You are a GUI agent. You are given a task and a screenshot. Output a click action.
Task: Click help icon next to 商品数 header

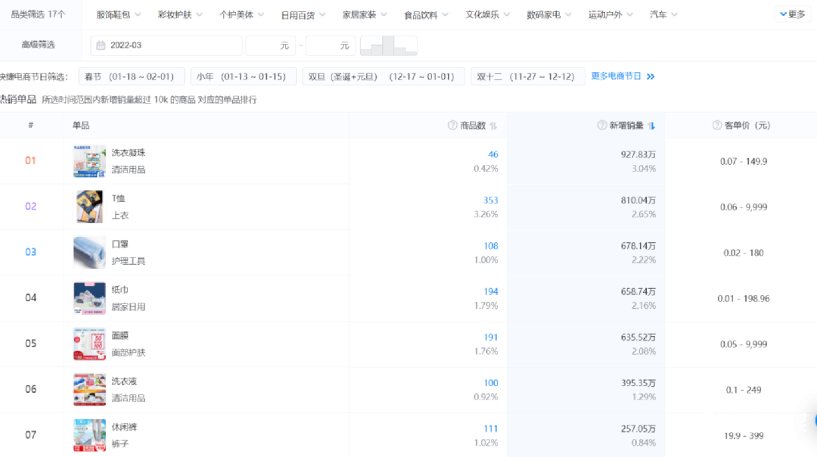click(452, 126)
